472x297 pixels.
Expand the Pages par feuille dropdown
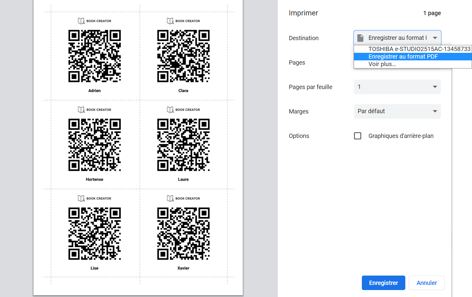click(x=397, y=87)
